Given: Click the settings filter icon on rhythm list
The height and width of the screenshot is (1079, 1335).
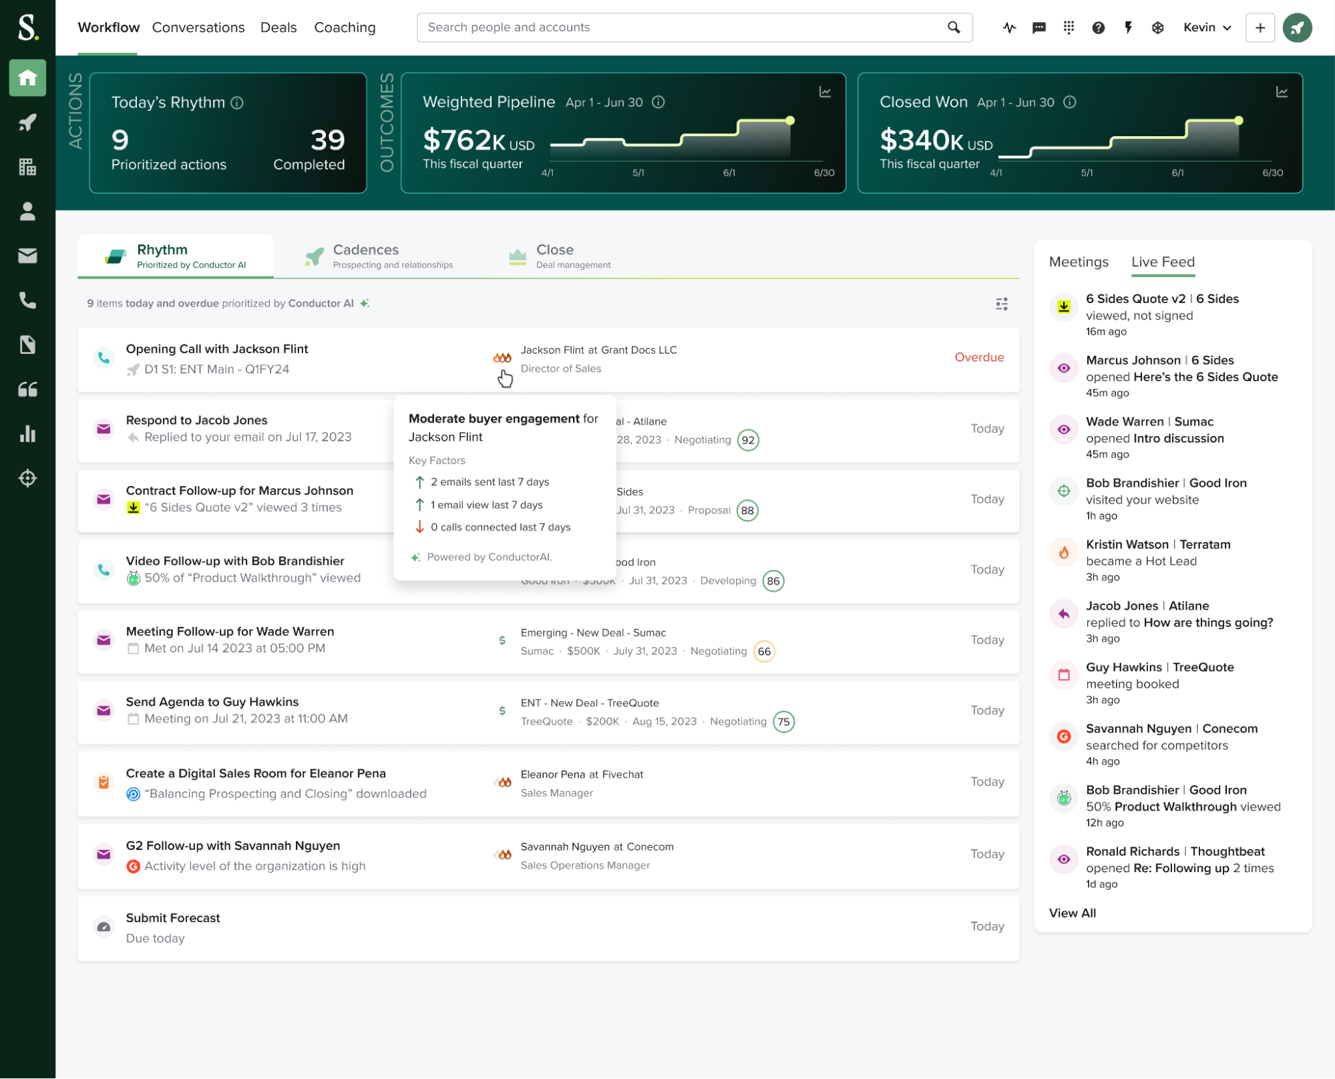Looking at the screenshot, I should pyautogui.click(x=1001, y=304).
